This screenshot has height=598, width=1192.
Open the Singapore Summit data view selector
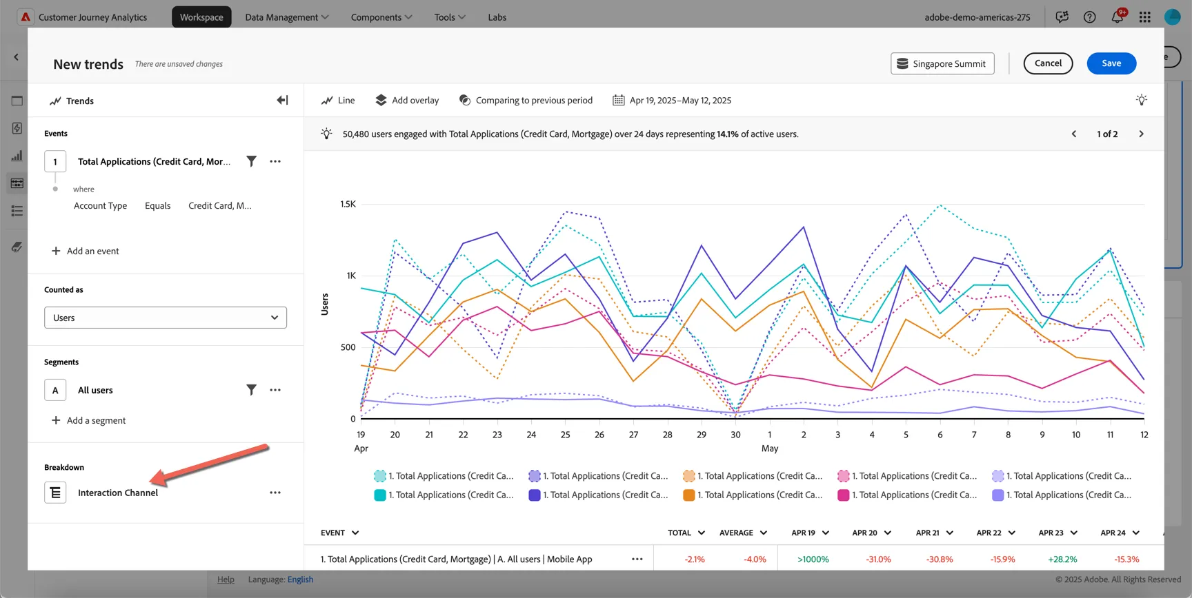(x=942, y=63)
